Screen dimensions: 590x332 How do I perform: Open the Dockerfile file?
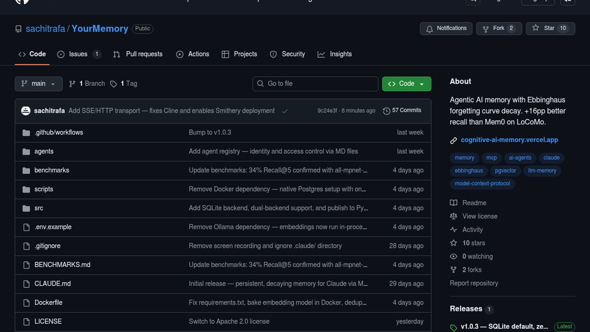click(x=48, y=302)
